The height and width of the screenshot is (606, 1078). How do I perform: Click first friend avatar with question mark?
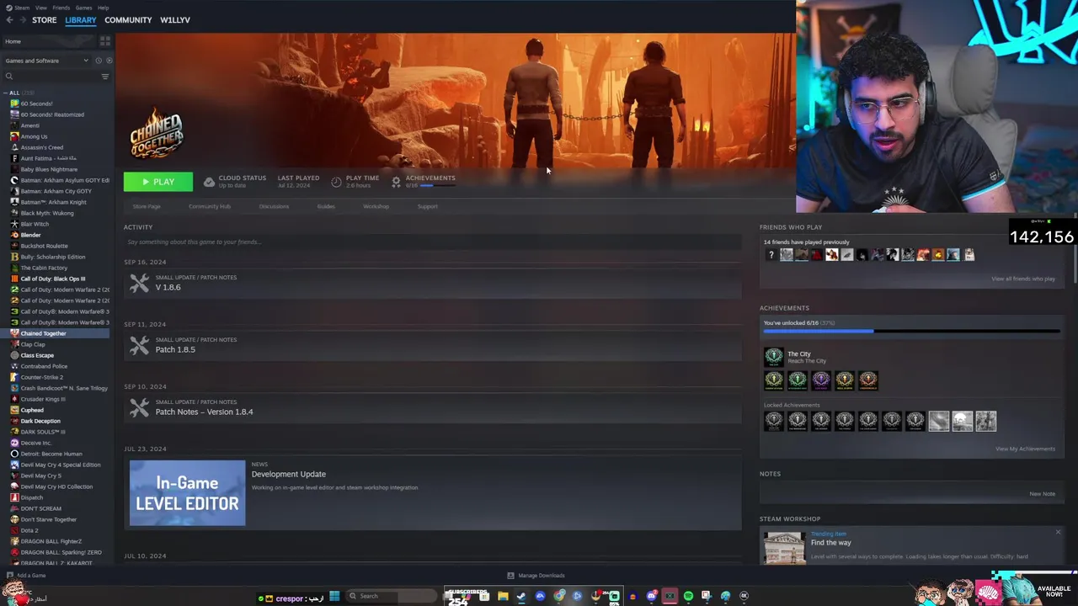[x=771, y=255]
